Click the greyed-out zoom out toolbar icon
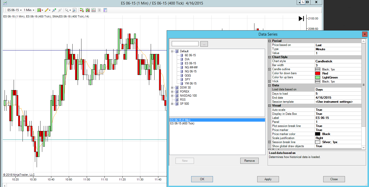 [60, 10]
